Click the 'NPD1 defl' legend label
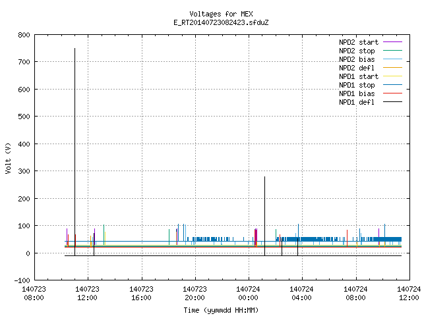 coord(357,103)
